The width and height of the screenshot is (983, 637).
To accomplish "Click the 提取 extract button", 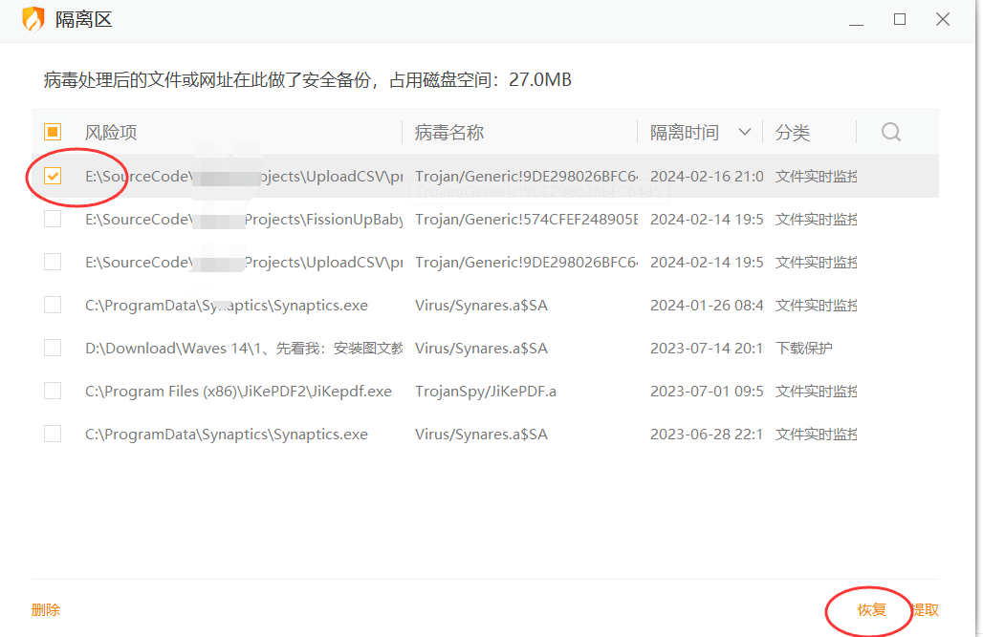I will point(925,610).
